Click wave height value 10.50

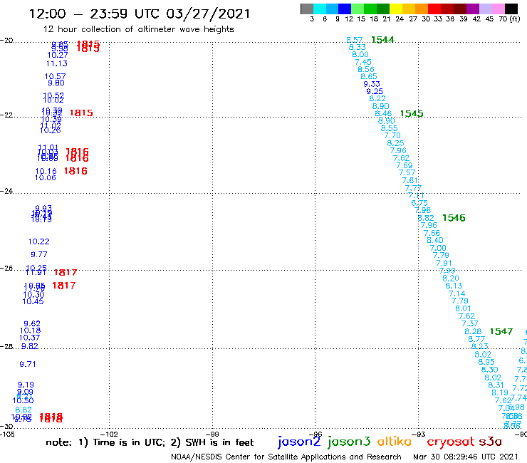coord(23,400)
